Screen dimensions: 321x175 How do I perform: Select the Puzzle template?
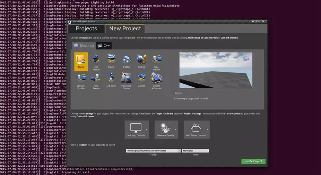click(126, 61)
